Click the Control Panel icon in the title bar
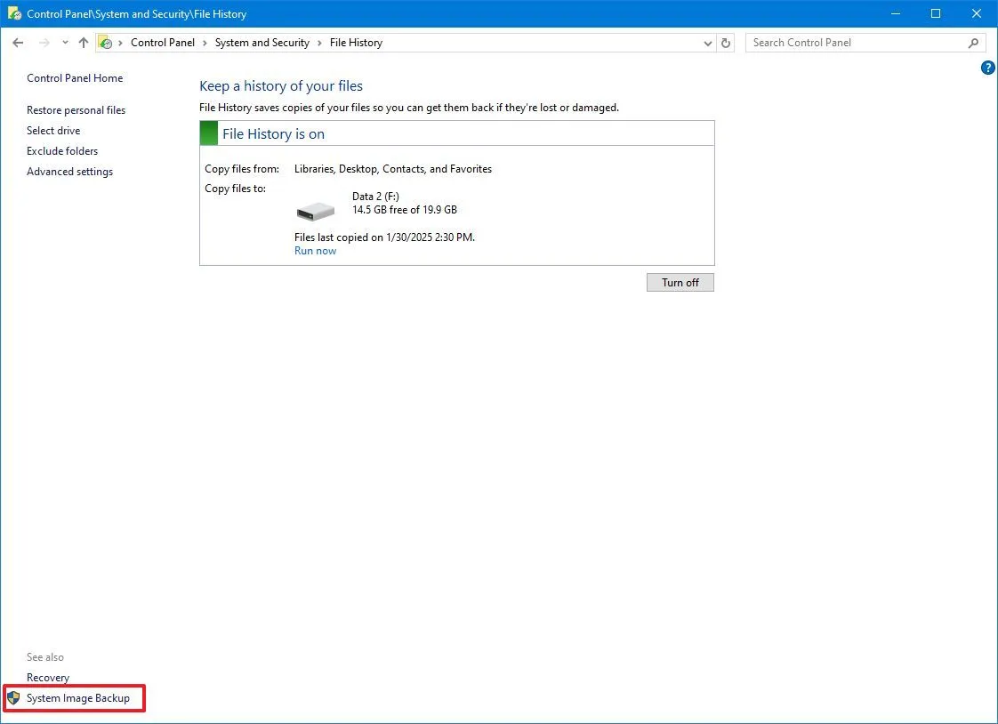Screen dimensions: 998x724 tap(14, 13)
